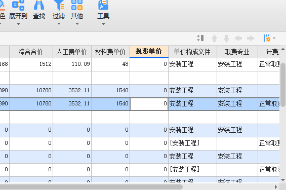This screenshot has height=190, width=286.
Task: Click the horizontal scrollbar thumb
Action: pyautogui.click(x=91, y=187)
